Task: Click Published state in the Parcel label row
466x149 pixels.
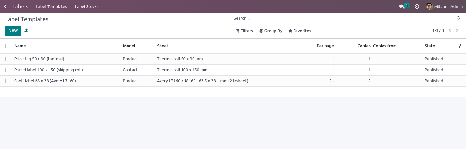Action: pyautogui.click(x=434, y=70)
